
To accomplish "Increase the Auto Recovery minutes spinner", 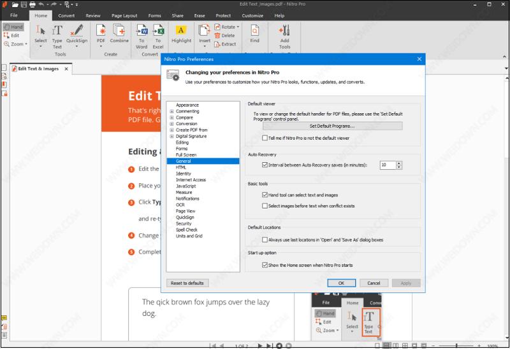I will (399, 163).
